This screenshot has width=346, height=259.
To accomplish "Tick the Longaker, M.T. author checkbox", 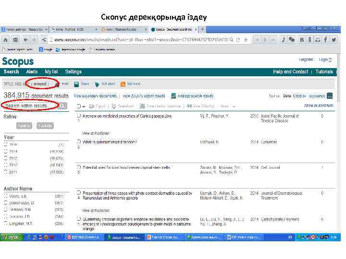I will point(6,224).
